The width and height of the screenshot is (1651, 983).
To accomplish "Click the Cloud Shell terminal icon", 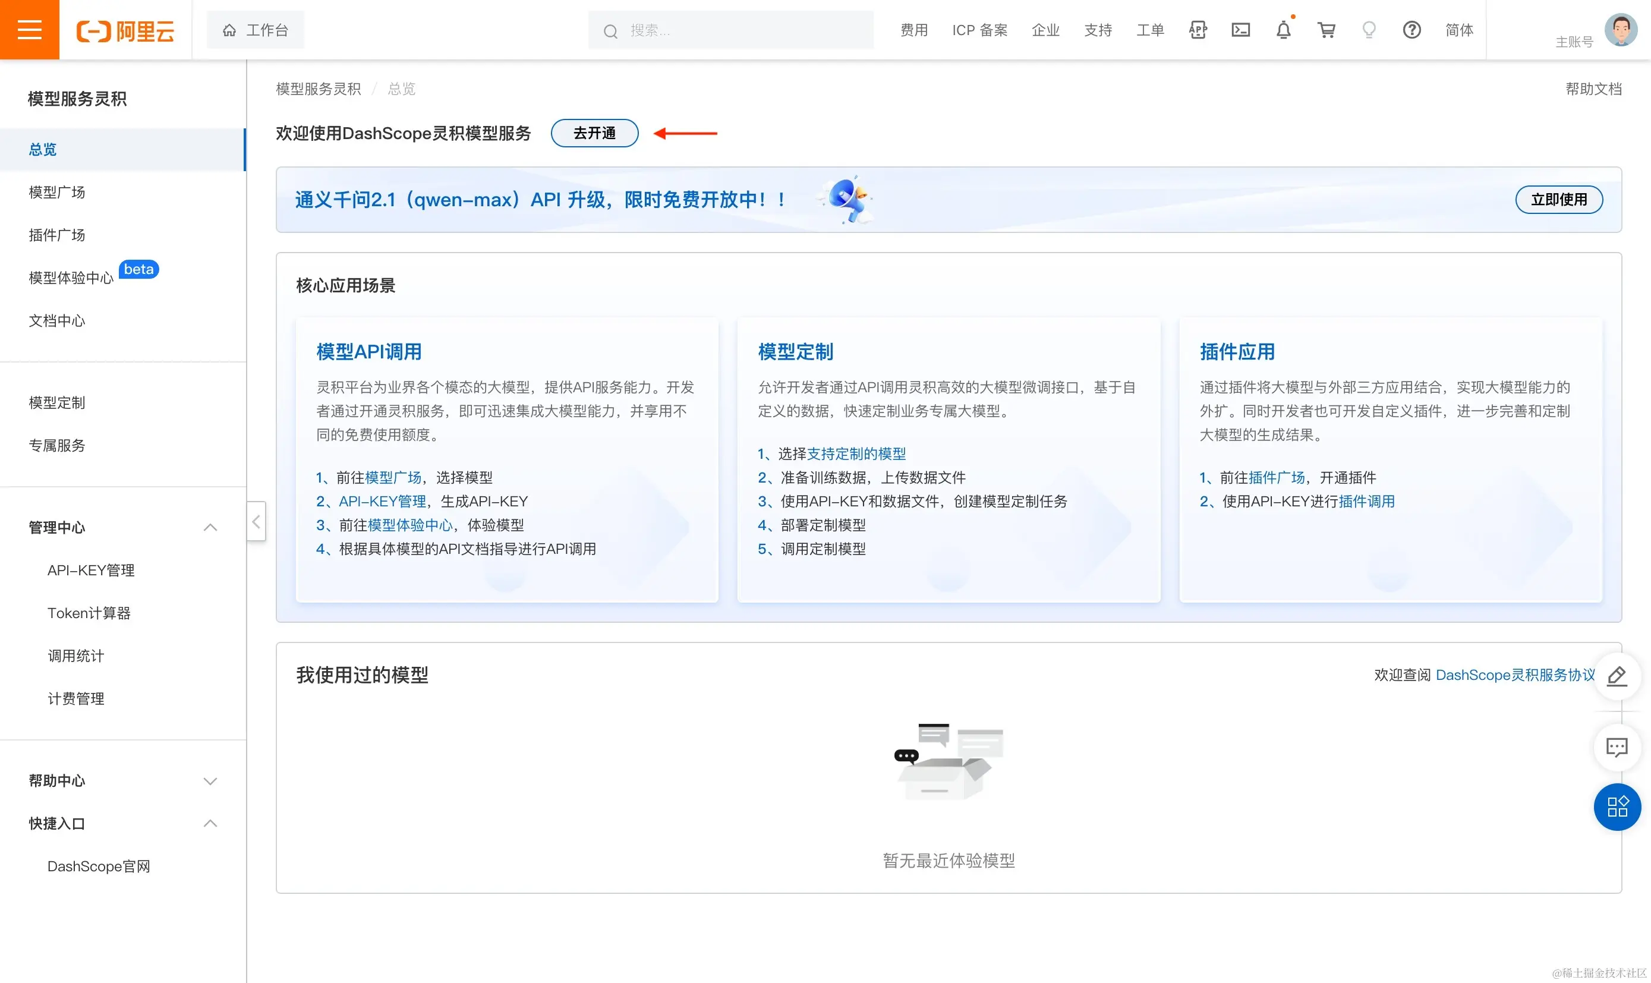I will coord(1240,30).
